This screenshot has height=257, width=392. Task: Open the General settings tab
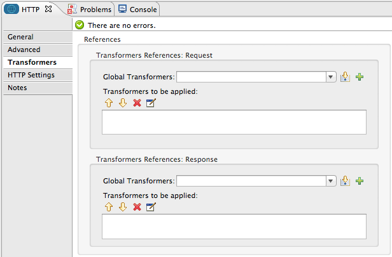pyautogui.click(x=20, y=37)
